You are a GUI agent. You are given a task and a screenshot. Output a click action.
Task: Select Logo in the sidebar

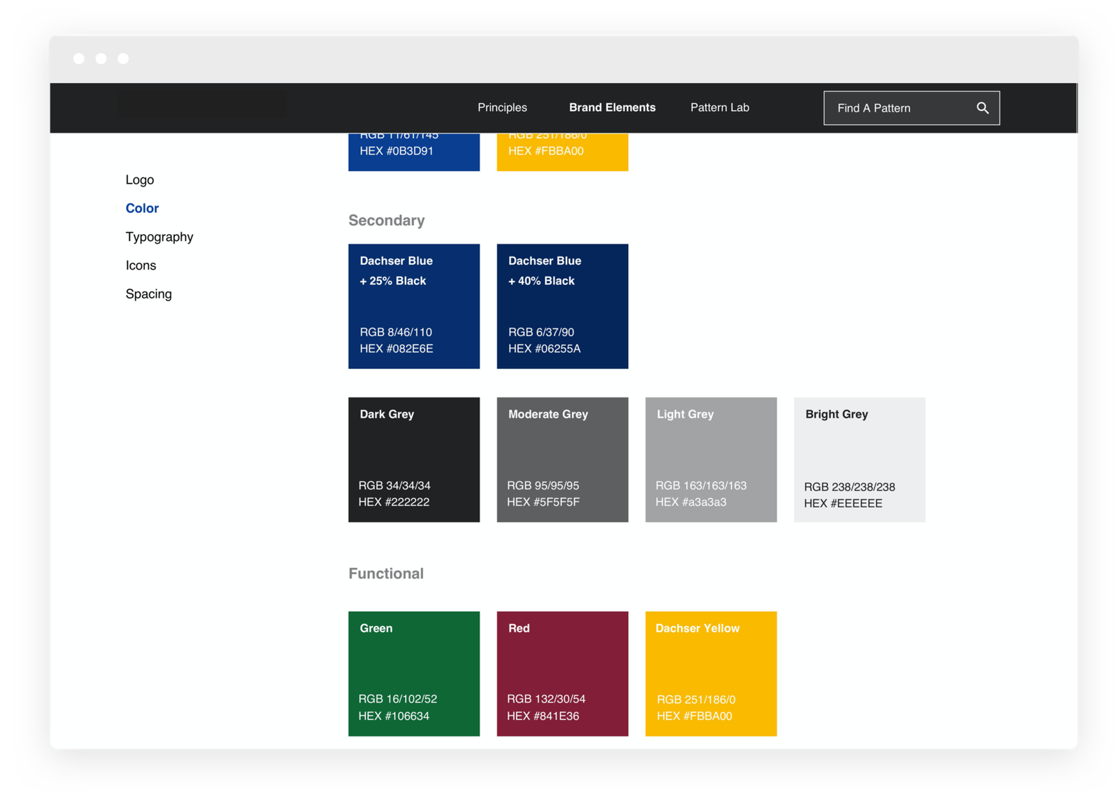click(140, 180)
